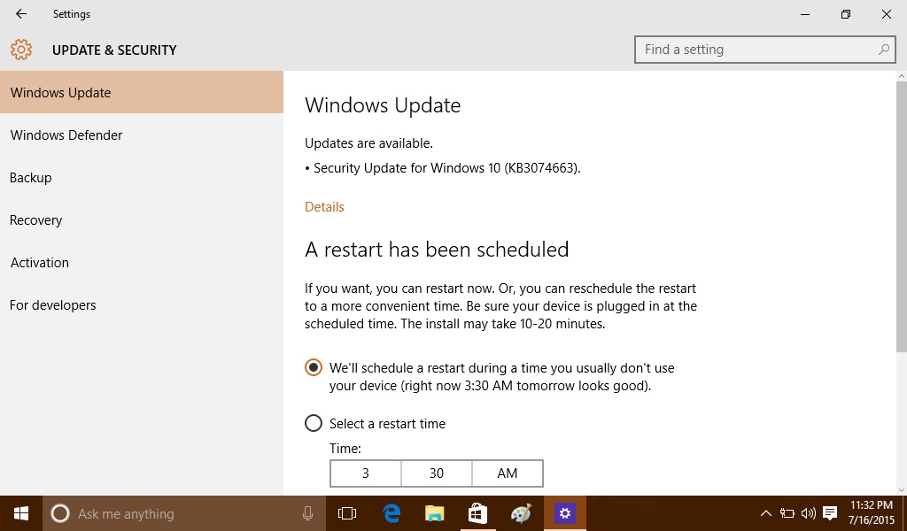Viewport: 907px width, 531px height.
Task: Select Windows Update in the sidebar
Action: [x=142, y=92]
